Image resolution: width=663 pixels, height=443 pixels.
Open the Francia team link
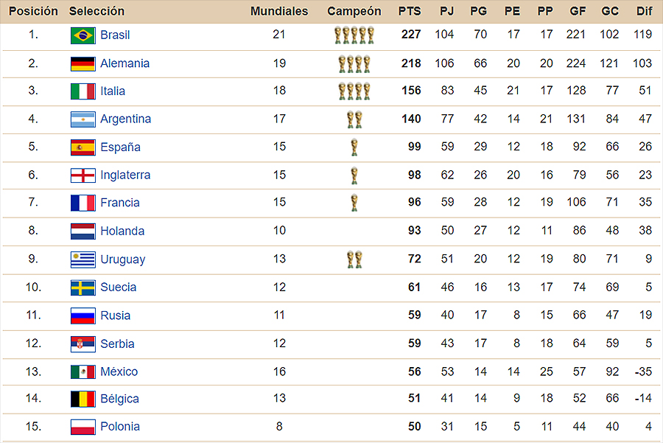coord(120,203)
